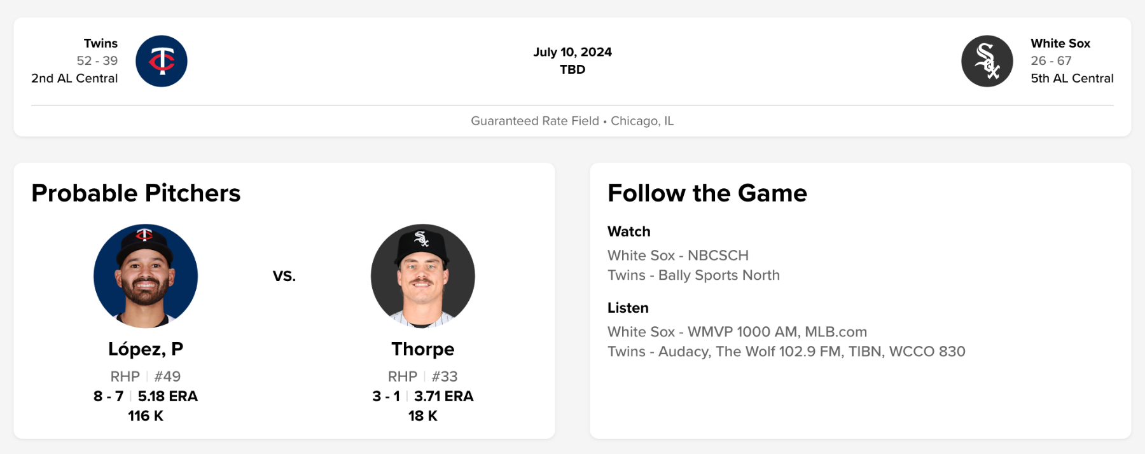Select Thorpe's headshot photo
The height and width of the screenshot is (454, 1145).
423,276
